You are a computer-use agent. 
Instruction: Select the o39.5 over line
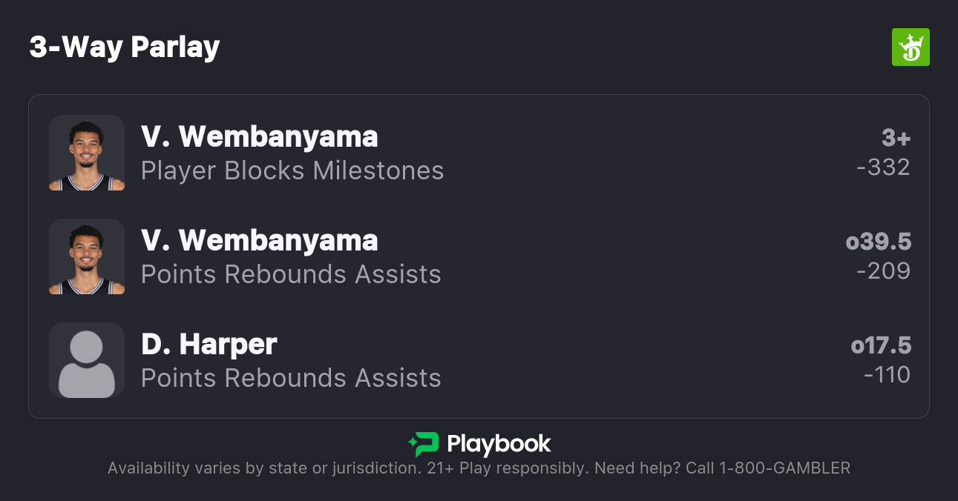click(x=879, y=242)
